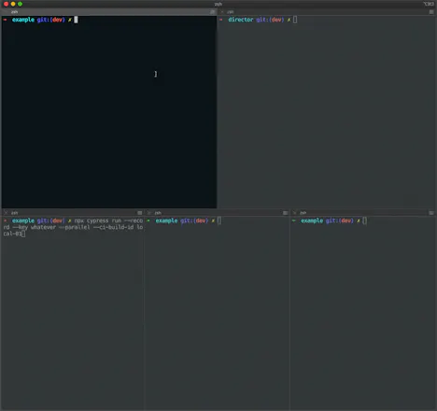Open the menu icon of the bottom-middle pane
The image size is (437, 411).
pyautogui.click(x=285, y=213)
